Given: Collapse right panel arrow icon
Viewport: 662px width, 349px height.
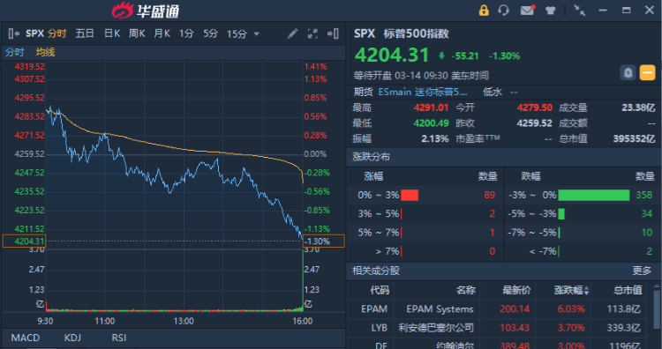Looking at the screenshot, I should point(333,33).
